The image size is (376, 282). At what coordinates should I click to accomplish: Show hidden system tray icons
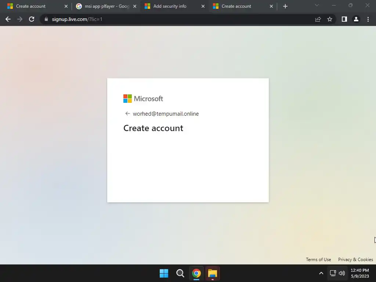321,273
